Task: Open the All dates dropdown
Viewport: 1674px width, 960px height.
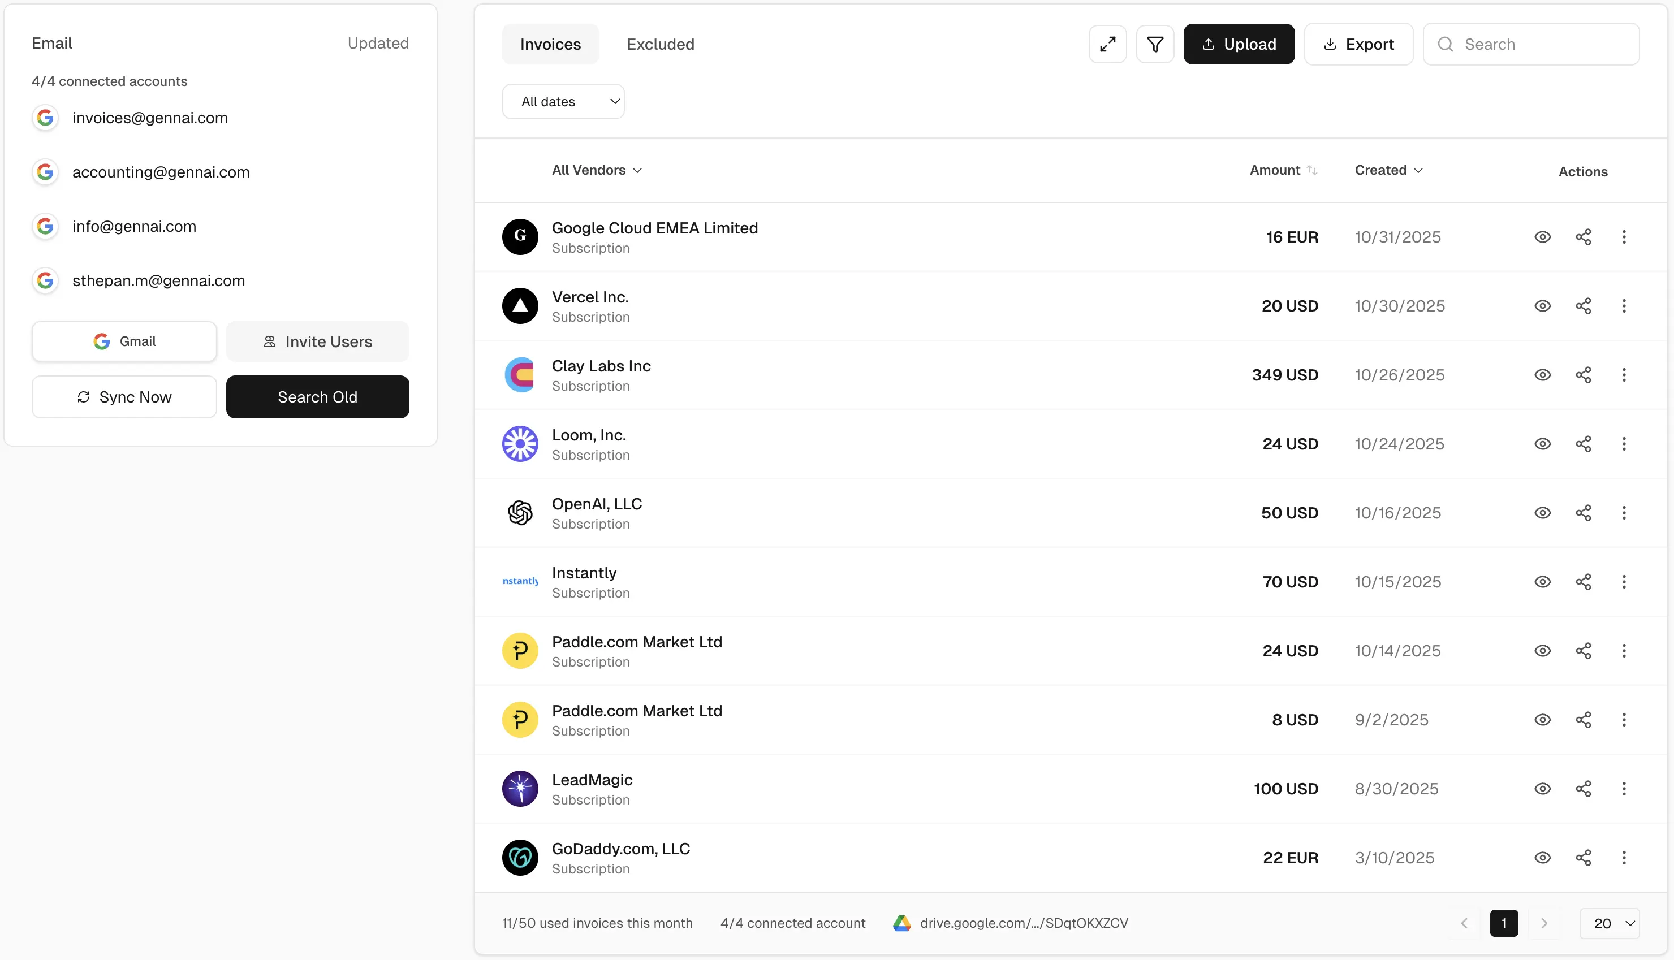Action: click(x=563, y=101)
